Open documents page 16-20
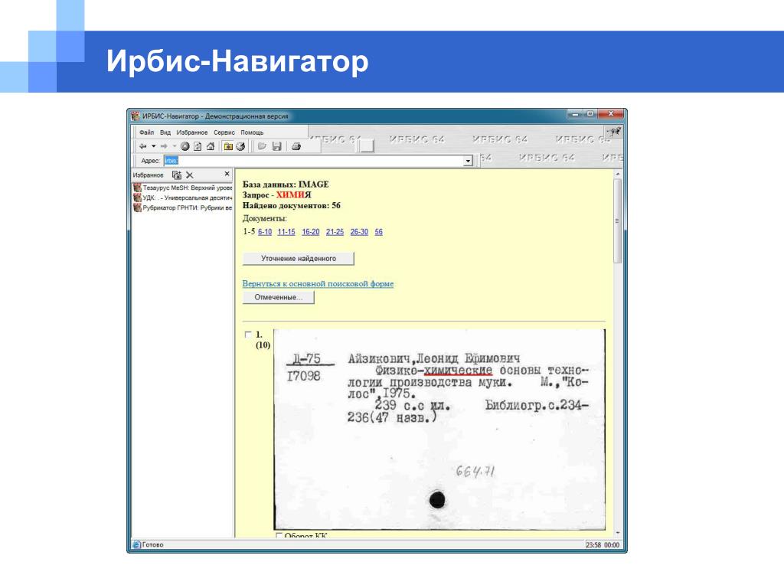 311,232
